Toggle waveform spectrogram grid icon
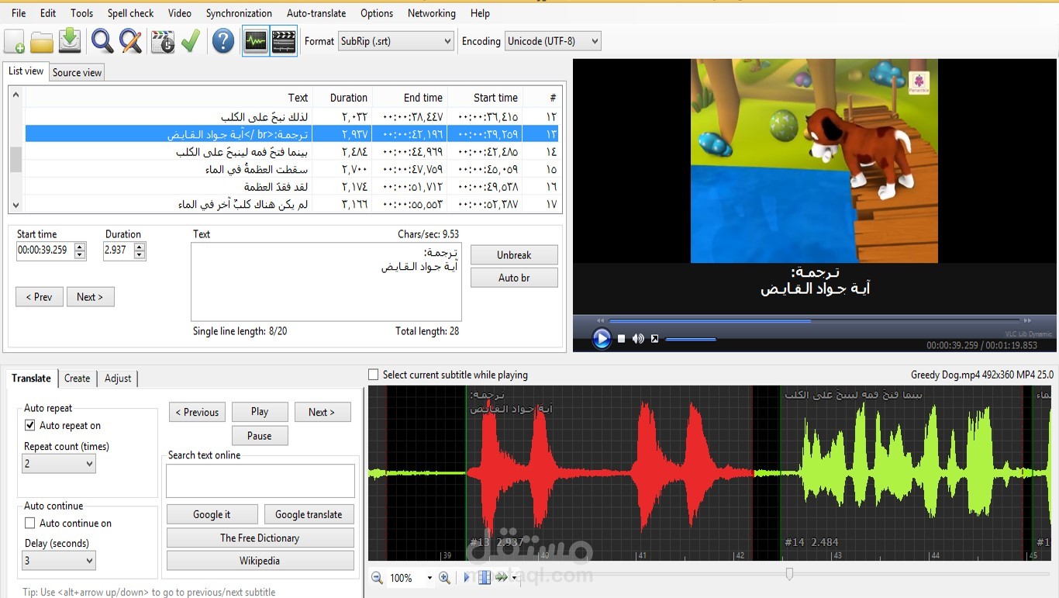This screenshot has height=598, width=1059. (x=485, y=578)
